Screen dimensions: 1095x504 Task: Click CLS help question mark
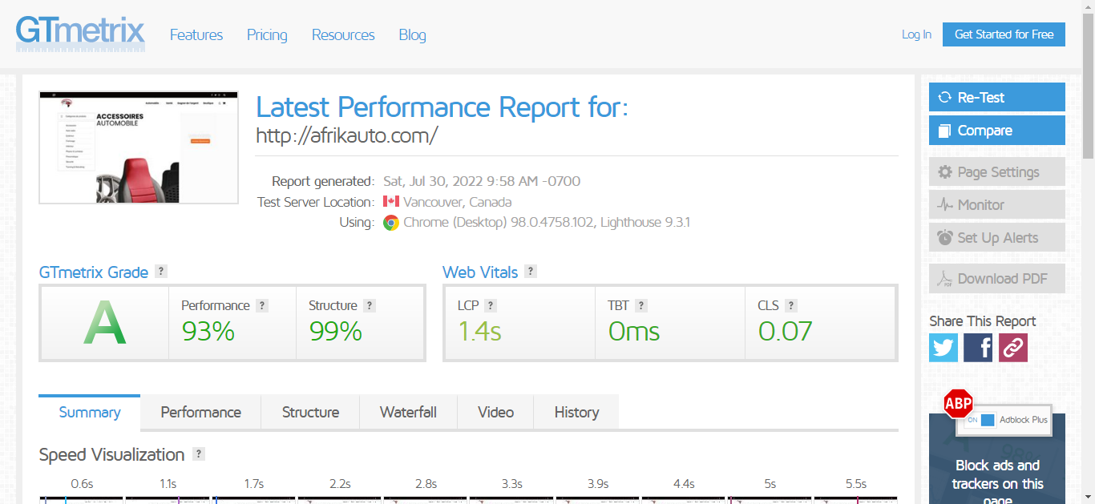click(x=791, y=305)
